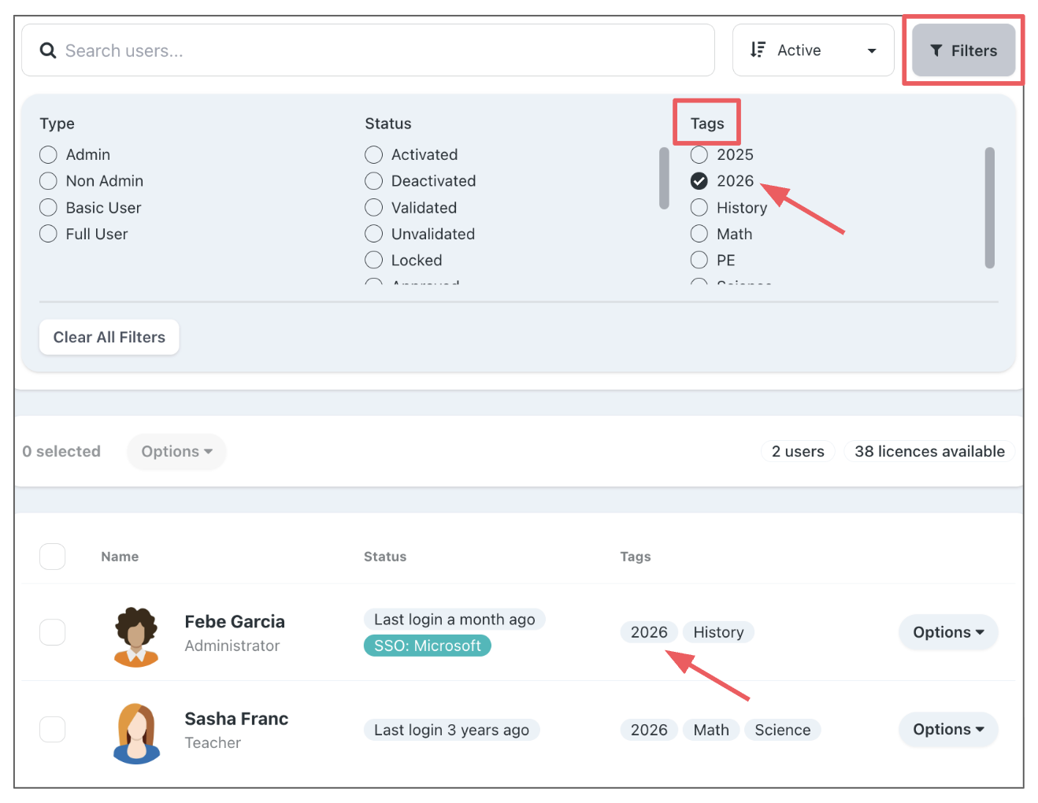Screen dimensions: 1038x803
Task: Click Febe Garcia's avatar picture
Action: coord(137,636)
